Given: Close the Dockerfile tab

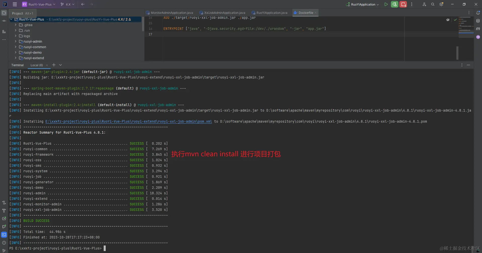Looking at the screenshot, I should [x=316, y=13].
